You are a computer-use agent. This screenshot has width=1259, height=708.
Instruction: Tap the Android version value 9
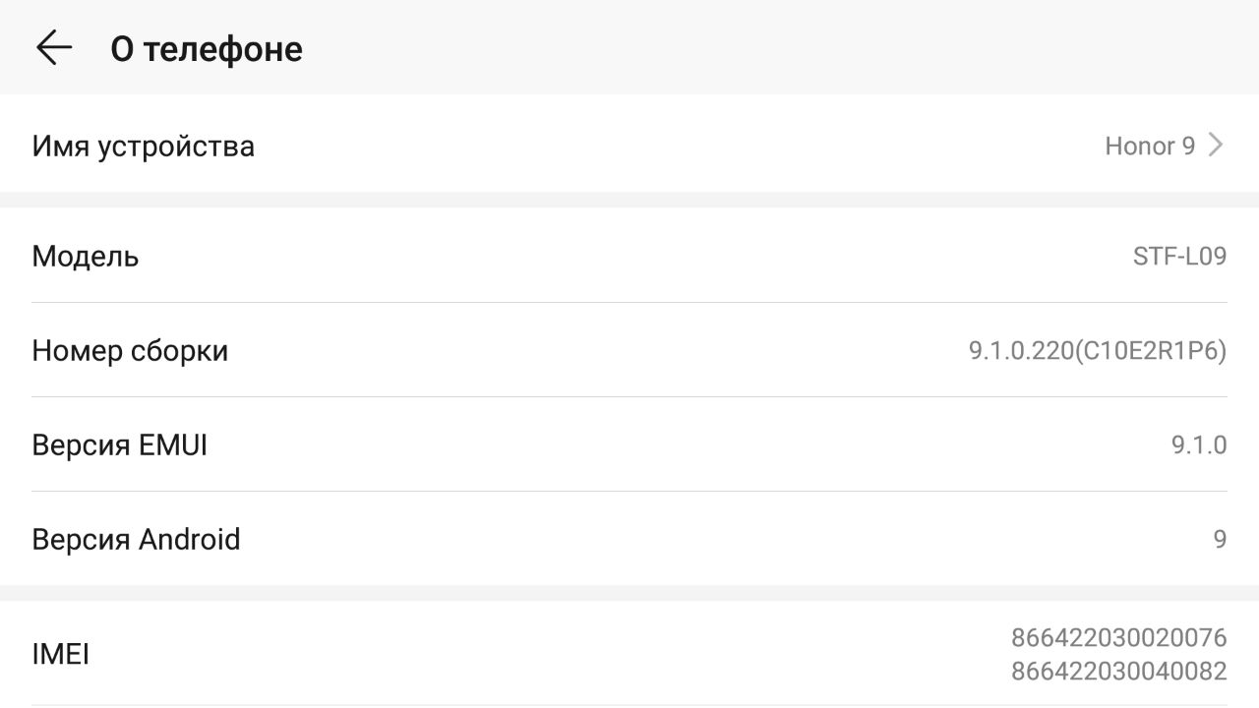click(x=1220, y=539)
